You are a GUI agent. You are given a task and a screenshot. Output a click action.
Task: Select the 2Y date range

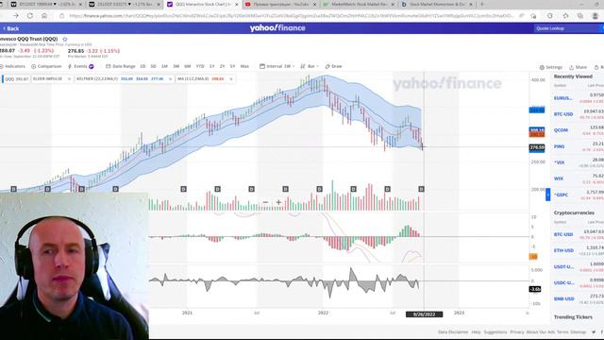click(x=223, y=66)
